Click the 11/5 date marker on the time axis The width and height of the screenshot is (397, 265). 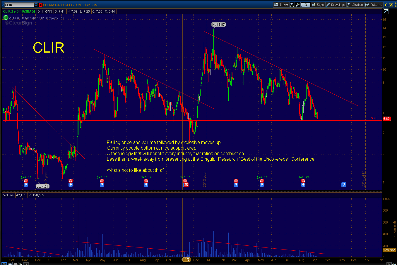(186, 259)
